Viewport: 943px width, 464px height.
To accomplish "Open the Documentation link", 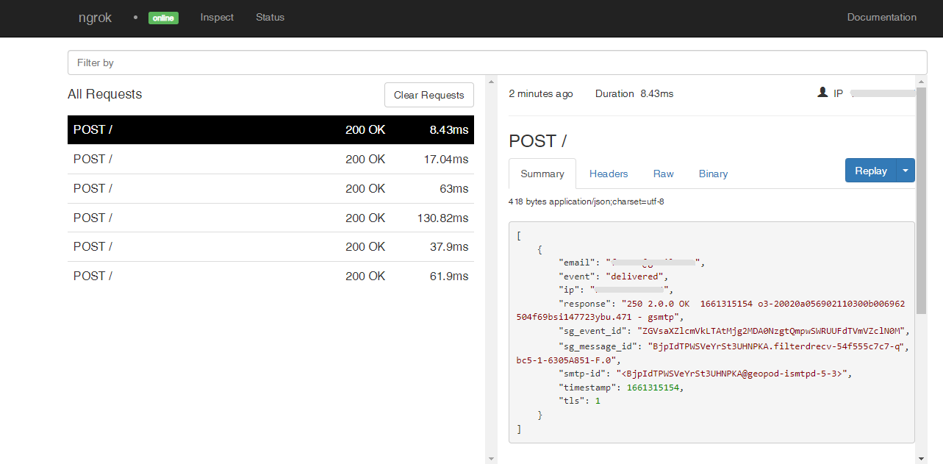I will (x=881, y=17).
